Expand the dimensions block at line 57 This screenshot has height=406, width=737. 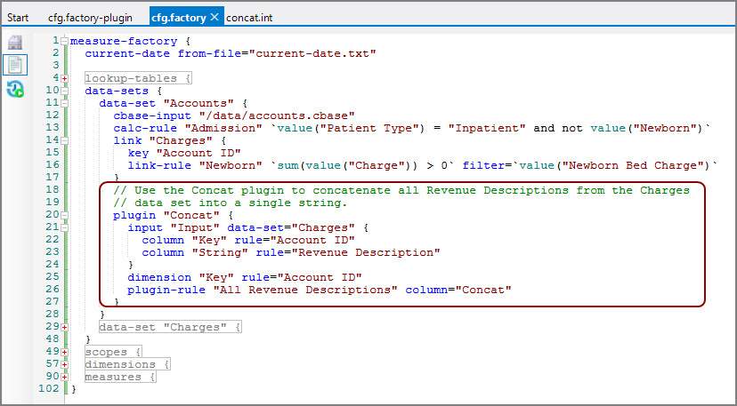tap(64, 364)
